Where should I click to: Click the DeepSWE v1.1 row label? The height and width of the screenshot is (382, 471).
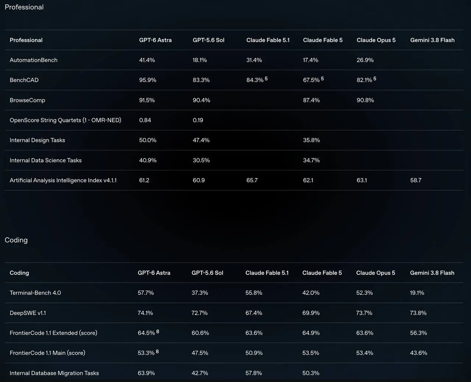pos(28,313)
